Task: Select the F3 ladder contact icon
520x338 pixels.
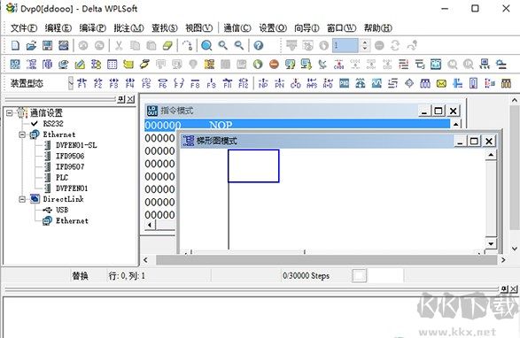Action: click(113, 83)
